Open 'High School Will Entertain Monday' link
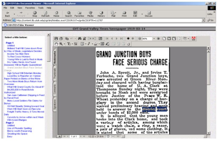 [24, 73]
